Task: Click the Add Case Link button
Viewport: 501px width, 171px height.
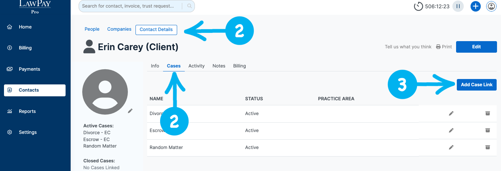Action: click(476, 85)
